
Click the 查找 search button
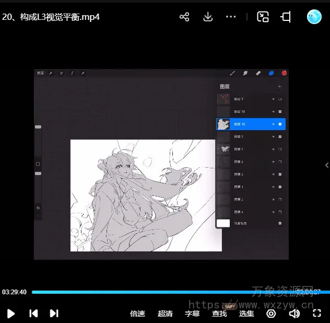pos(219,314)
